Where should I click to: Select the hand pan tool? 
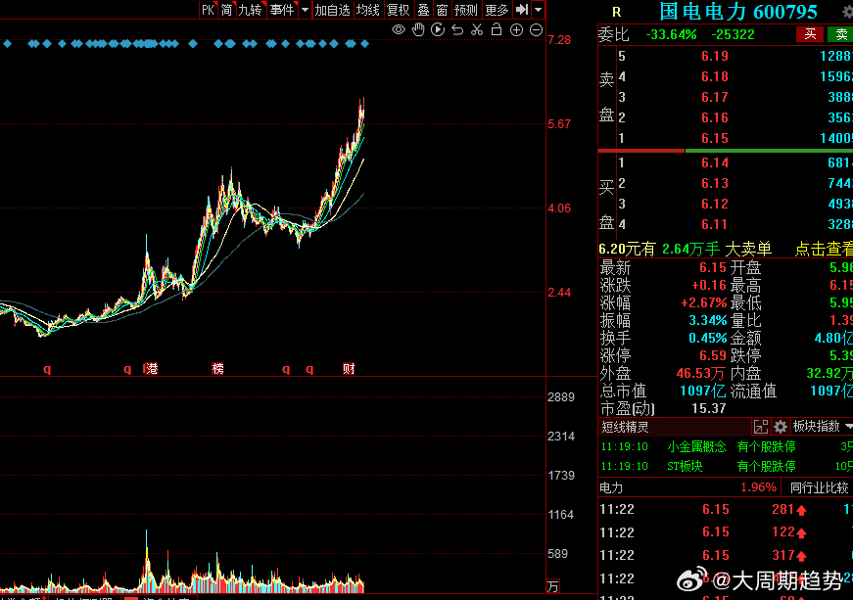coord(418,30)
